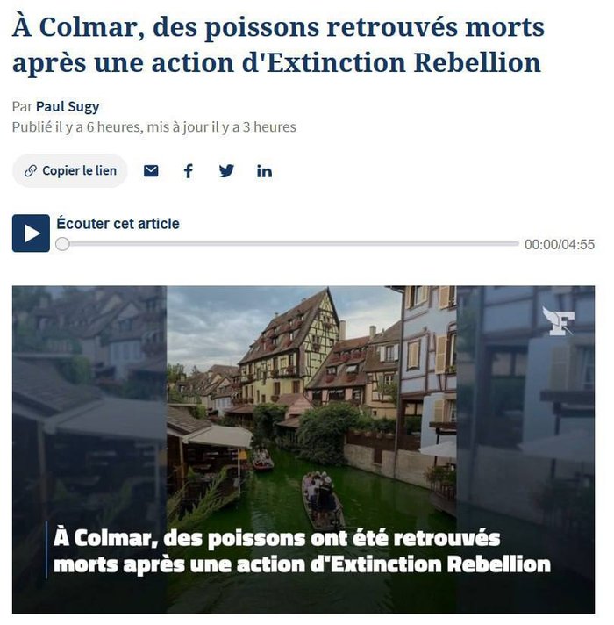Click the Le Figaro logo on the video
This screenshot has height=625, width=614.
point(558,321)
